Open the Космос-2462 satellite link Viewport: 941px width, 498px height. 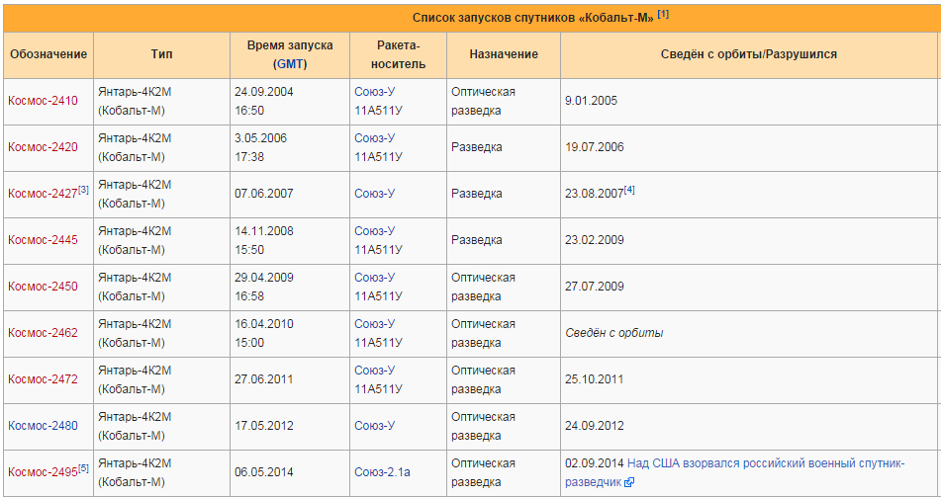(43, 333)
